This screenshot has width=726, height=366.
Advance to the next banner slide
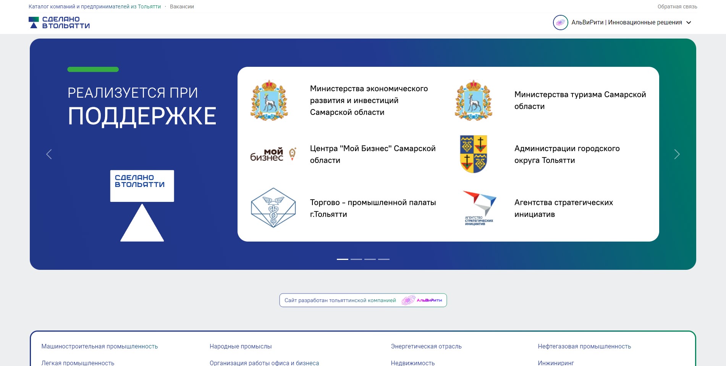677,154
